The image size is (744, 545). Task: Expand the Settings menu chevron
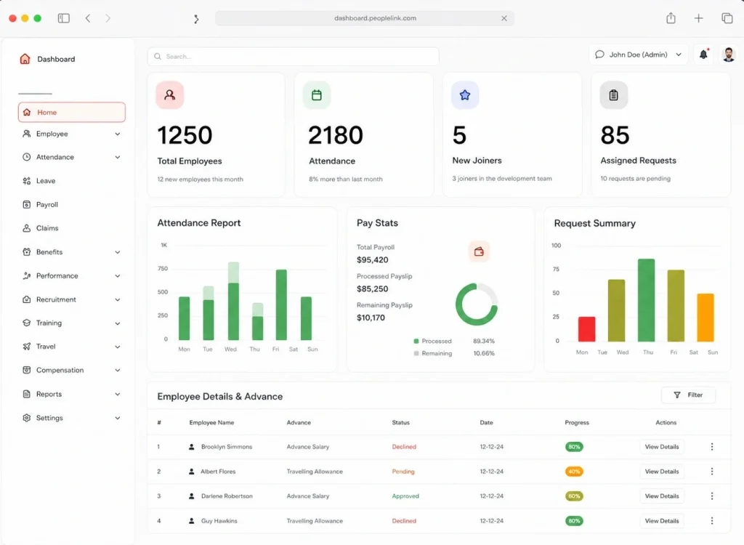[117, 418]
